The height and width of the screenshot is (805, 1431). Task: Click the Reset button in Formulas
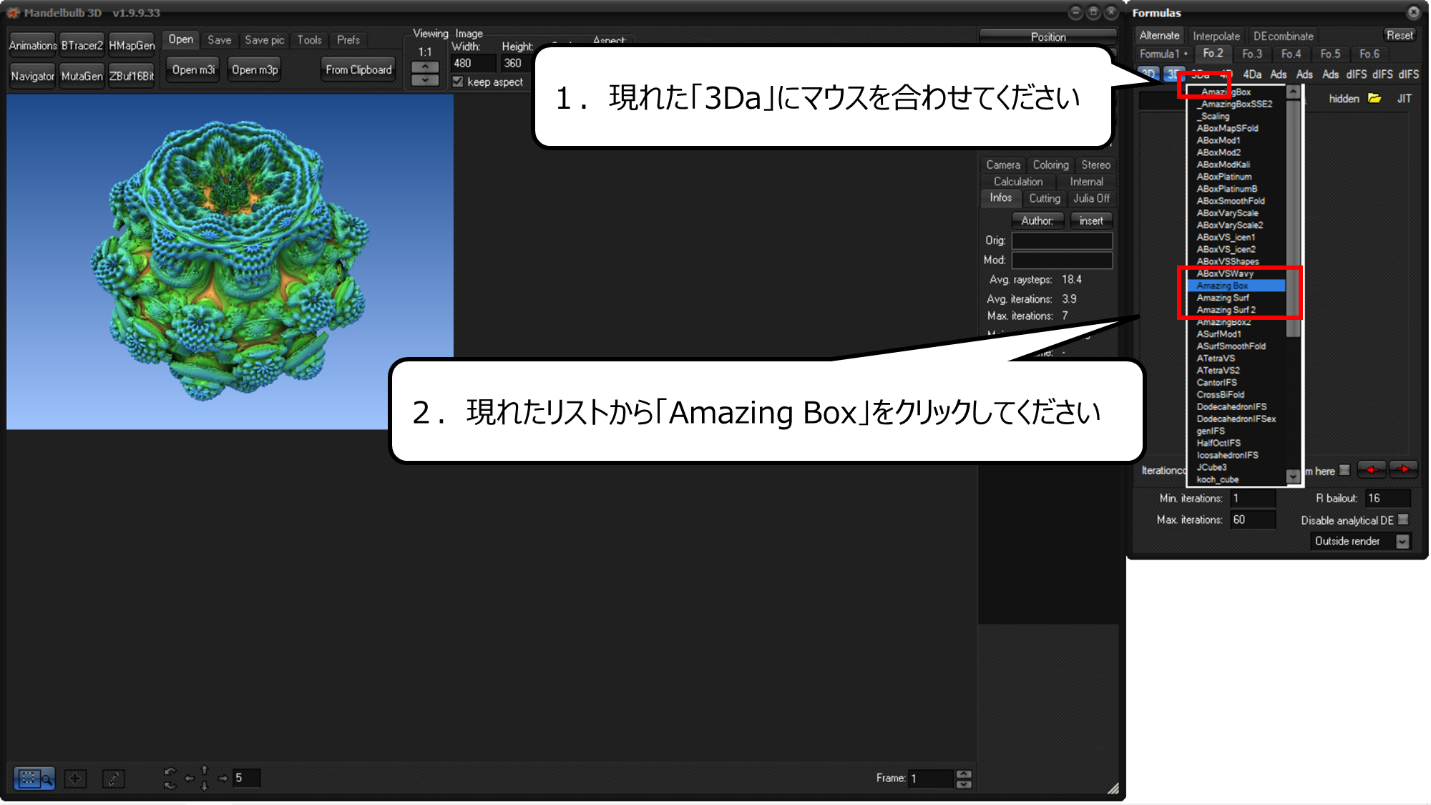tap(1400, 35)
